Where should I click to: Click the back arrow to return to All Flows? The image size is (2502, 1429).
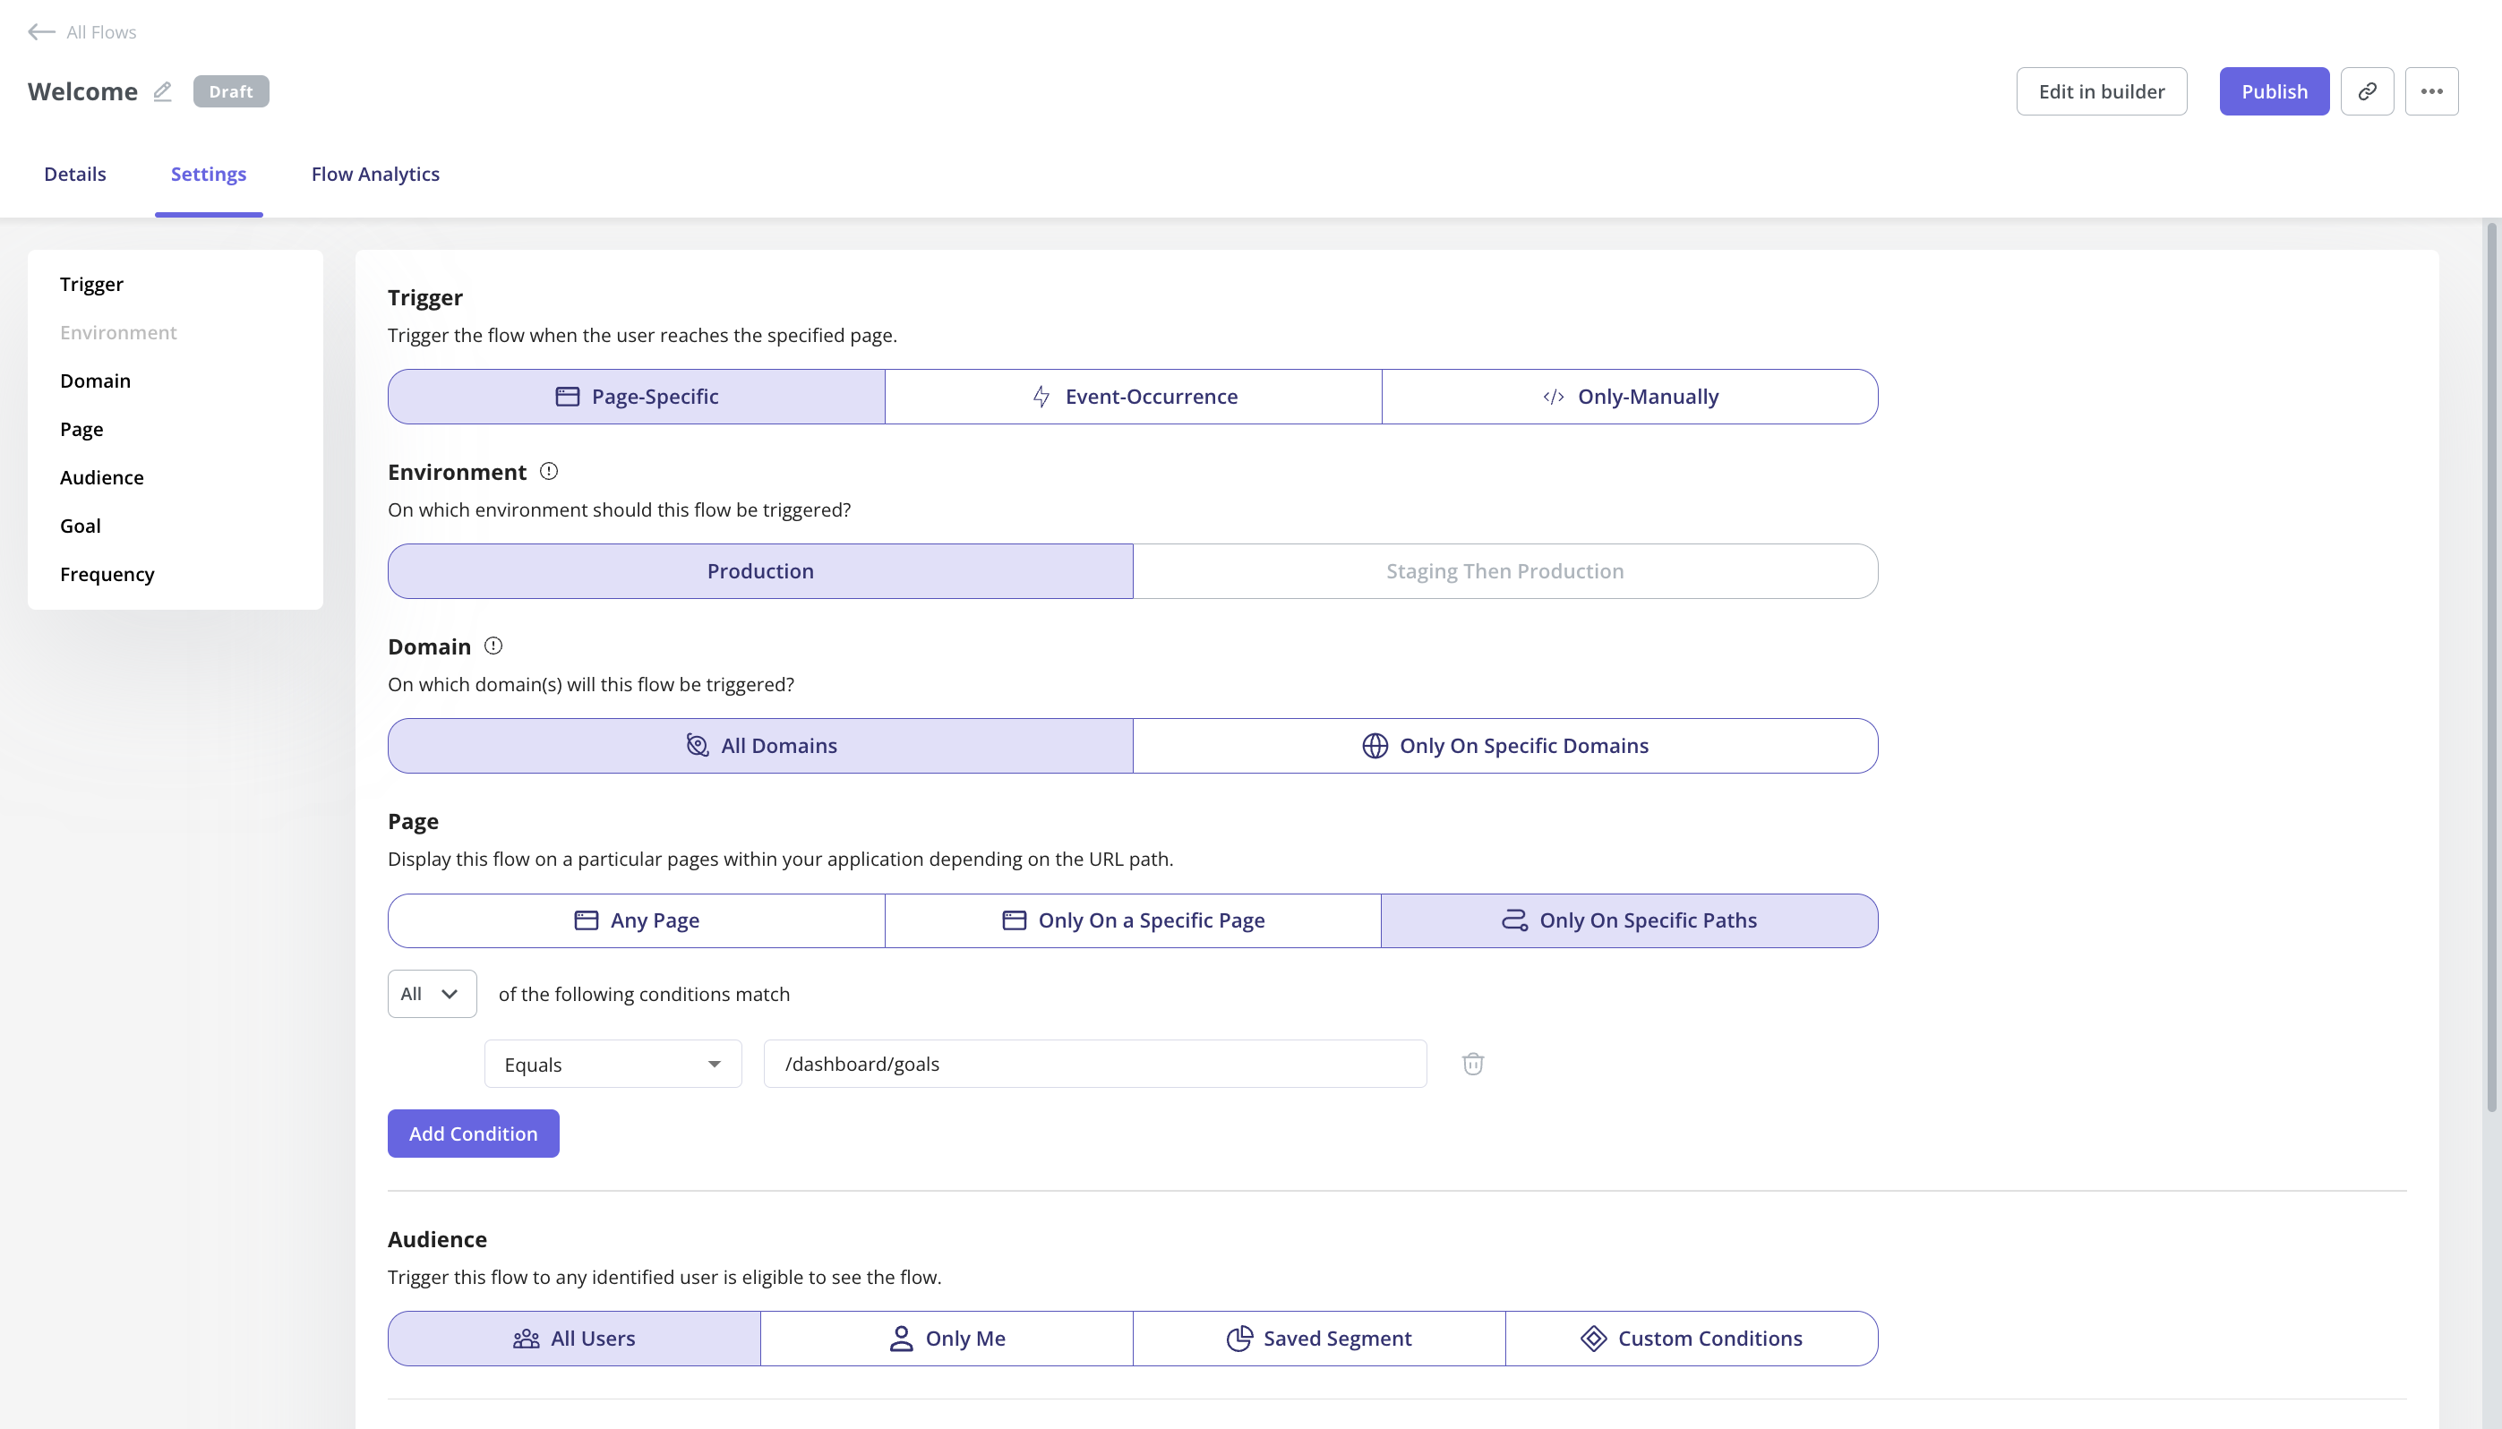[x=39, y=31]
